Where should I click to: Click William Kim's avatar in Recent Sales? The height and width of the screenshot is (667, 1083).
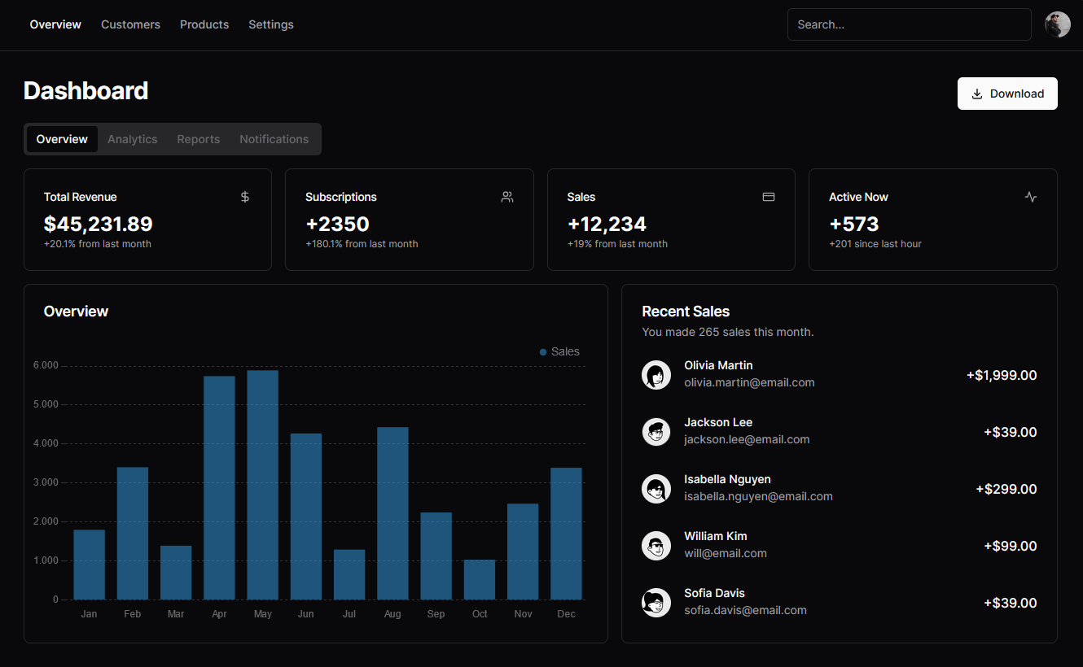click(656, 546)
